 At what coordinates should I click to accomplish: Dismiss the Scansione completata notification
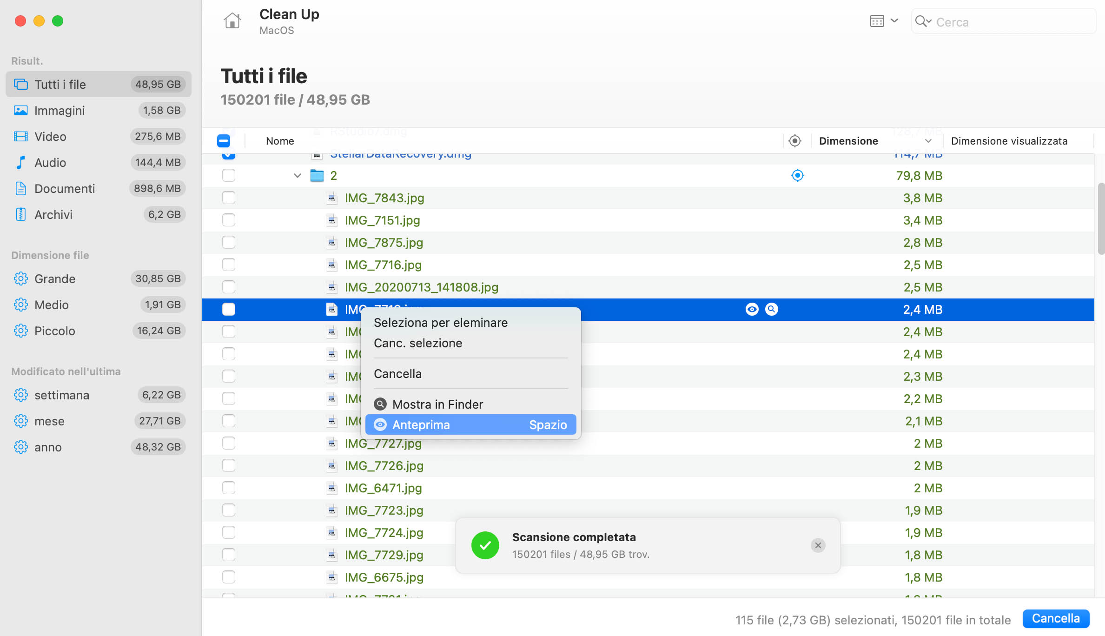818,545
